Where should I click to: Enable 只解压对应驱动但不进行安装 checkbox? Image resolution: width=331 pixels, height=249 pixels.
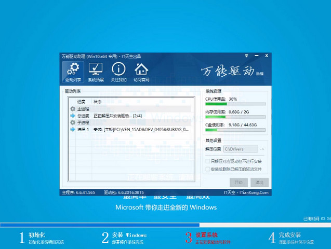pyautogui.click(x=208, y=161)
